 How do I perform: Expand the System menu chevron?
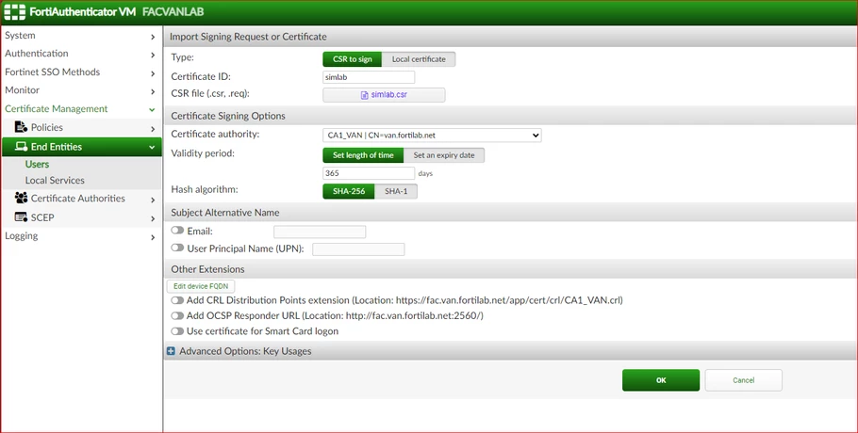click(153, 37)
